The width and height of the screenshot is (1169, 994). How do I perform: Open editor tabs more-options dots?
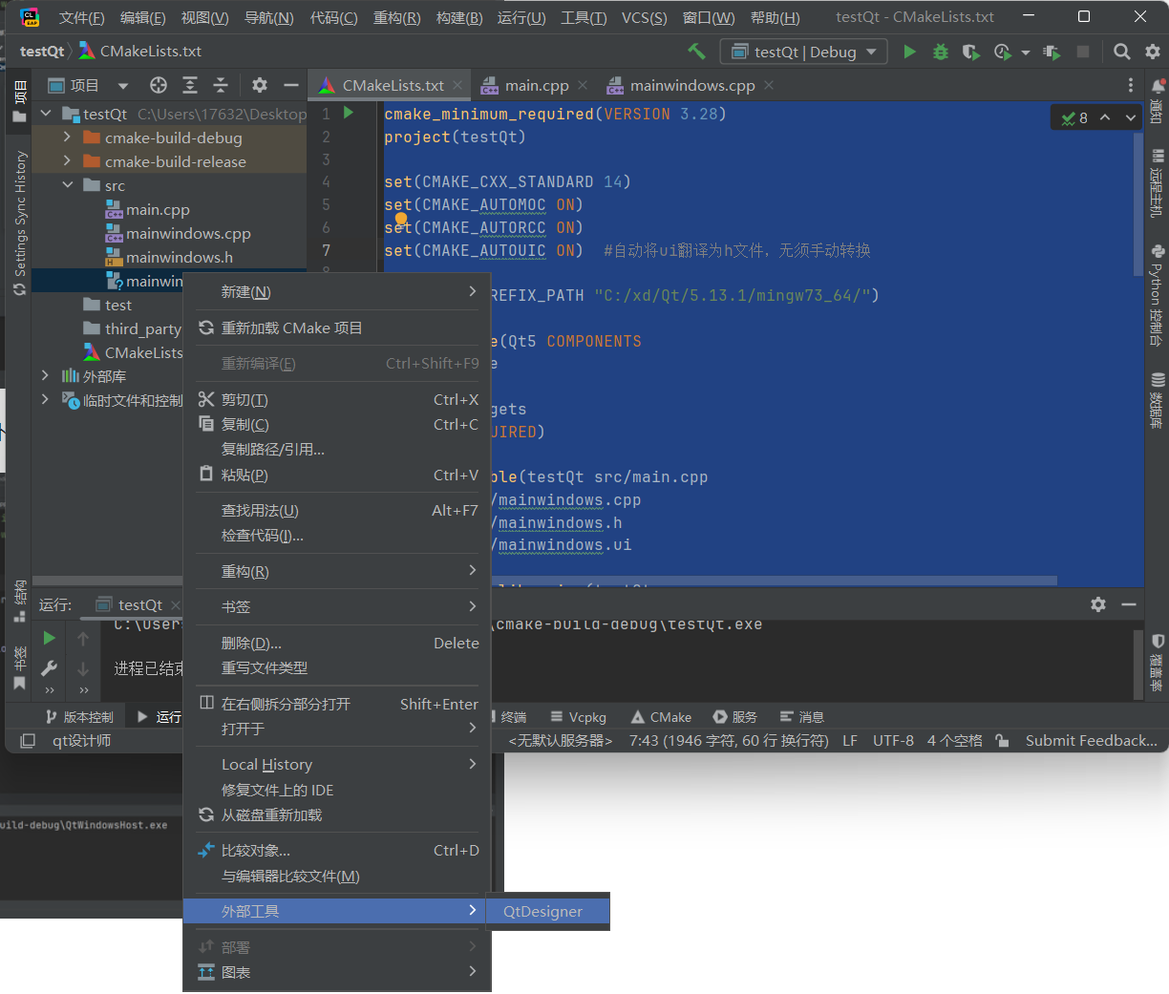(1131, 85)
